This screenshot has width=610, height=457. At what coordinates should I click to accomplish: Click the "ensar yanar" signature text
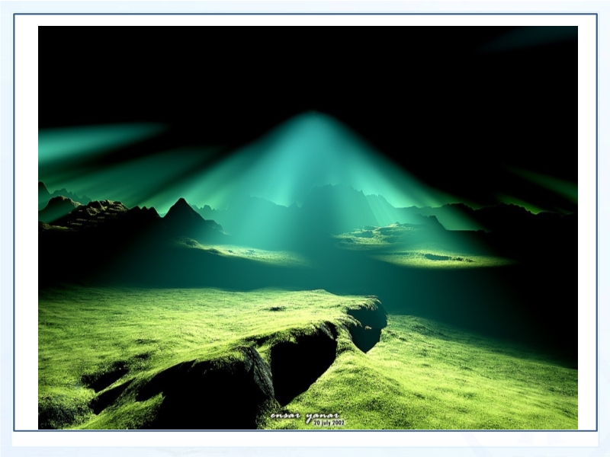point(305,416)
